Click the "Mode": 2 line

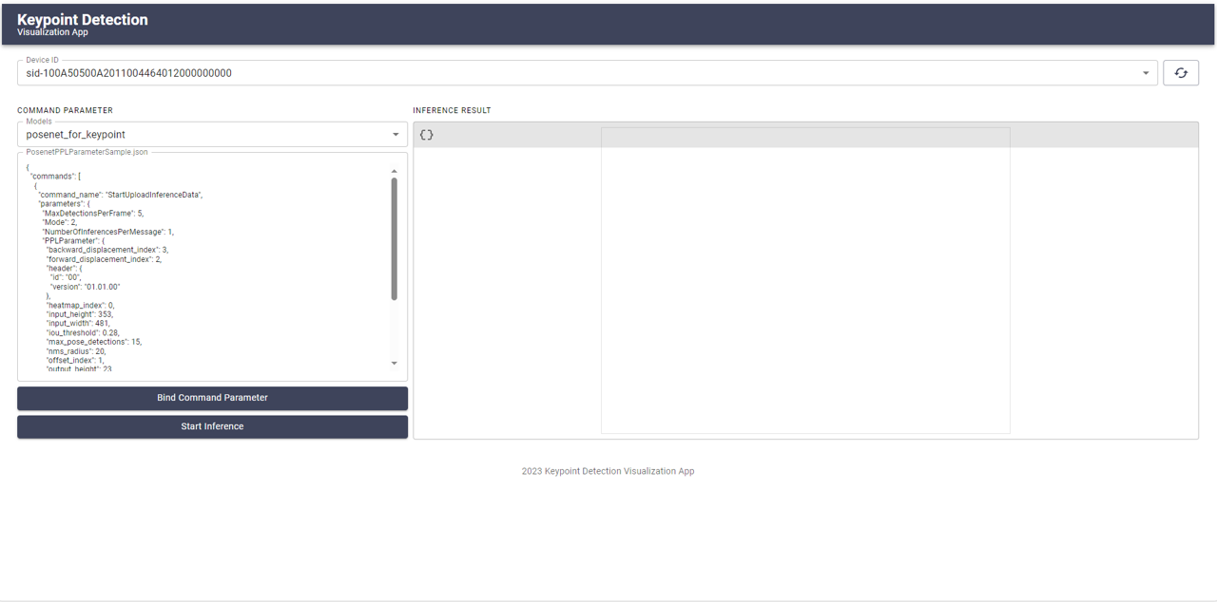[60, 222]
